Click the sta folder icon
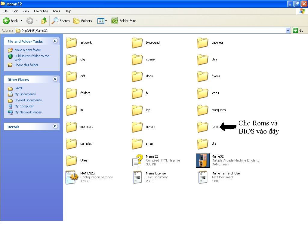 tap(203, 144)
